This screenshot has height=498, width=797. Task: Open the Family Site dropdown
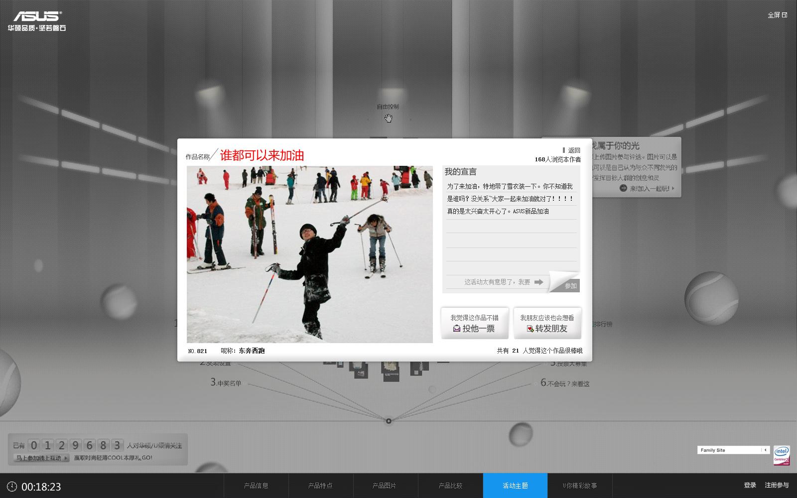click(x=766, y=450)
